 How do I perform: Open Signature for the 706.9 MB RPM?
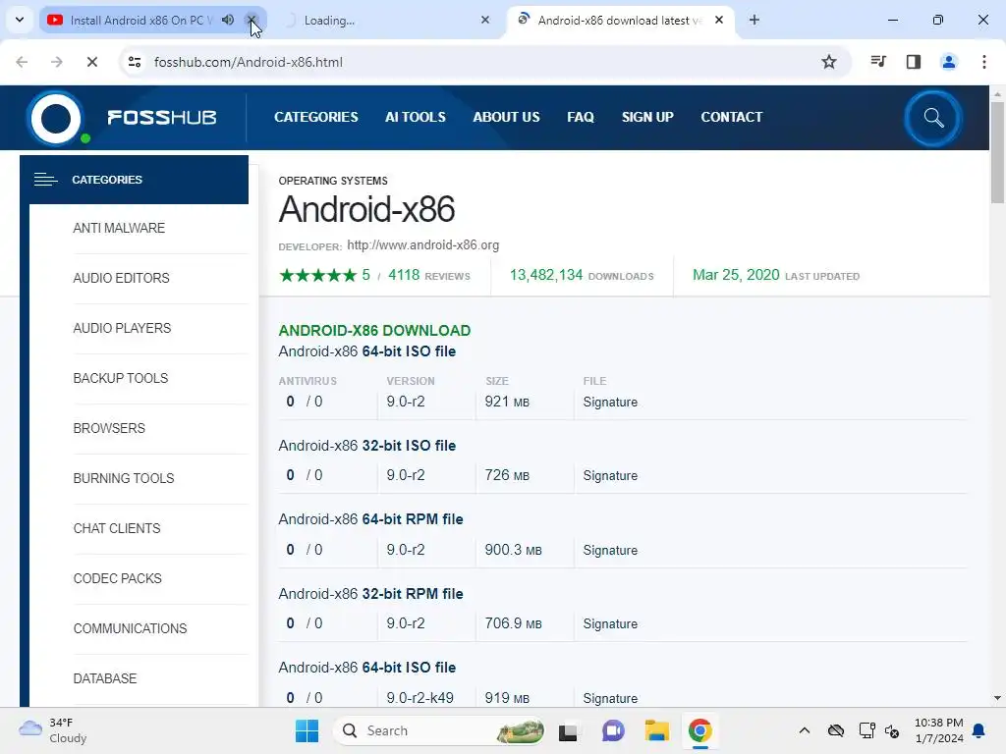[610, 623]
